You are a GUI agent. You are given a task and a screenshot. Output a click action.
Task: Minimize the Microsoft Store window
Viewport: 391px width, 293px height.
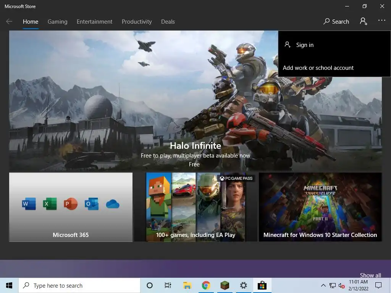(x=347, y=6)
